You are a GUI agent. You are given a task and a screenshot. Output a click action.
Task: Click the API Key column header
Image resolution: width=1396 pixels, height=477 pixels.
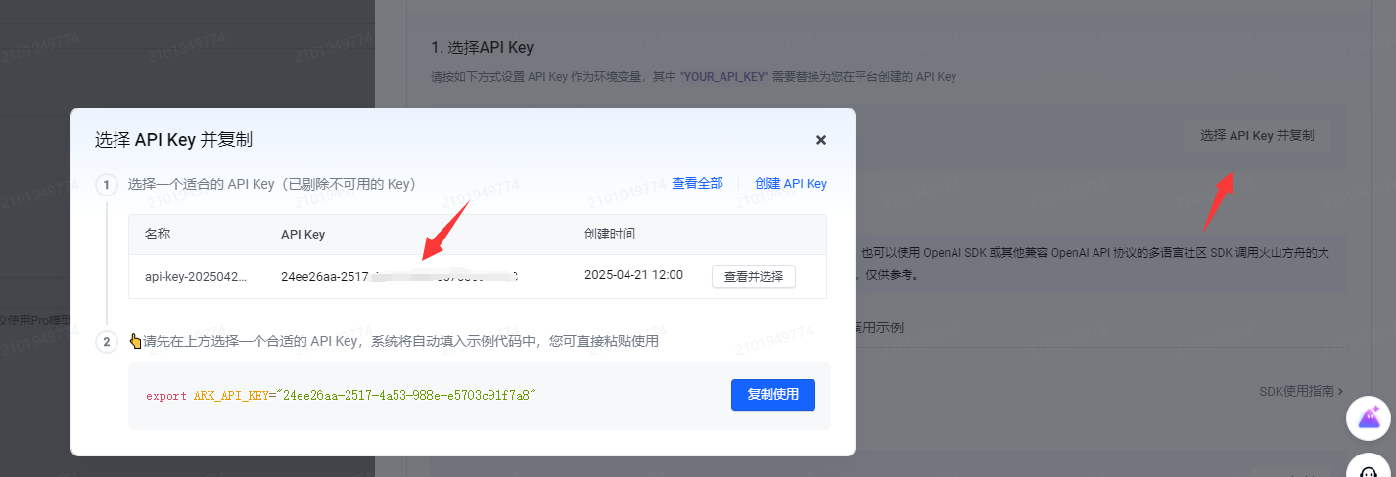click(x=302, y=235)
